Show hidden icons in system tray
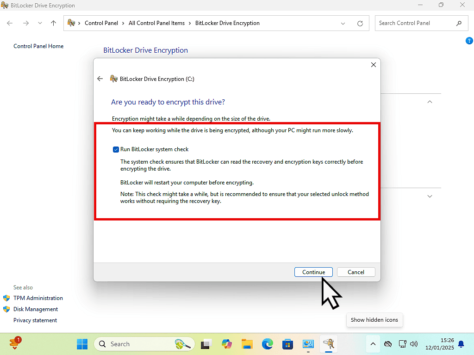This screenshot has width=474, height=355. click(373, 344)
